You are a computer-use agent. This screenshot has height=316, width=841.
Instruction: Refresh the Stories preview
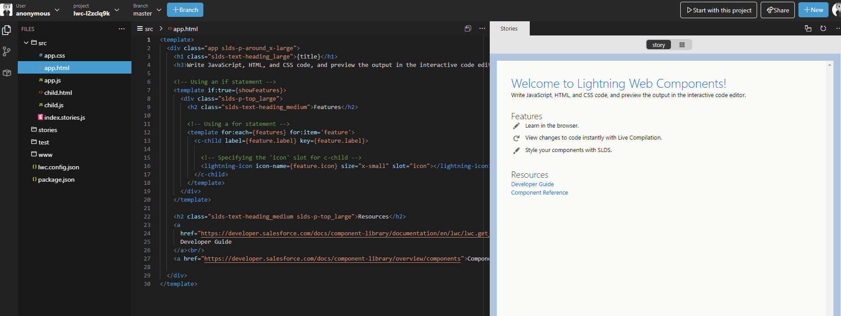(x=823, y=28)
